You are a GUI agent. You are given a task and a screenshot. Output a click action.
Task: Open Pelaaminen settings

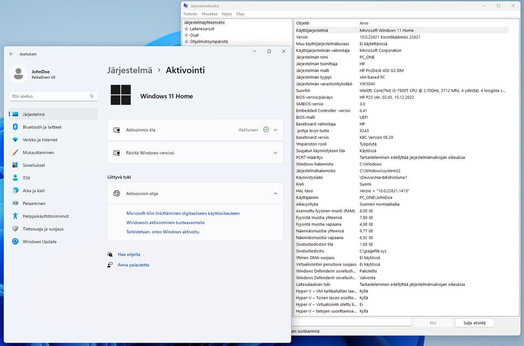click(53, 203)
